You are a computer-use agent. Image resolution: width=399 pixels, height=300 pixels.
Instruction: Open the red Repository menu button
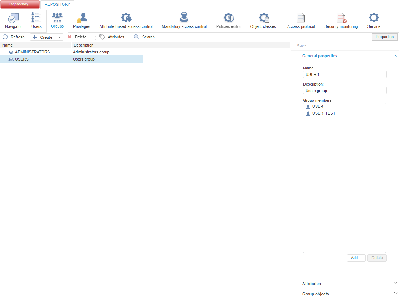pos(19,4)
